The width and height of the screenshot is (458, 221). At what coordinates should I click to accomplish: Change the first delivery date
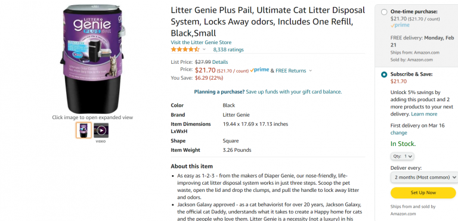(x=399, y=133)
